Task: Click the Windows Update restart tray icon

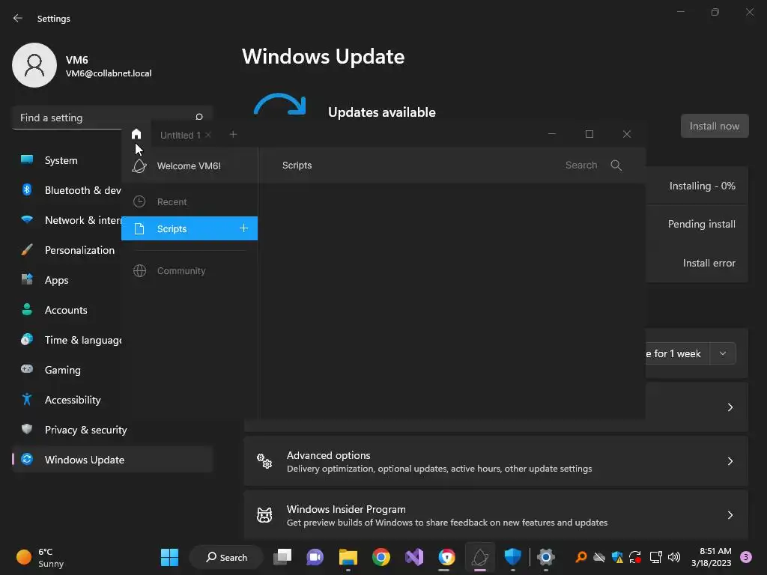Action: point(635,557)
